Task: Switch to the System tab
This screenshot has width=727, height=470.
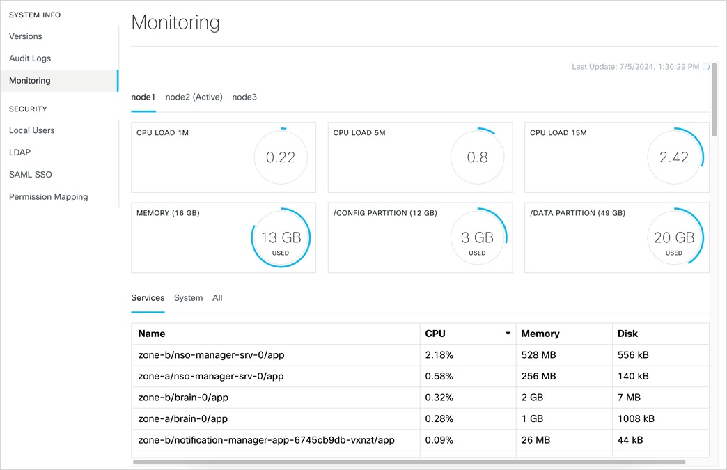Action: [x=188, y=297]
